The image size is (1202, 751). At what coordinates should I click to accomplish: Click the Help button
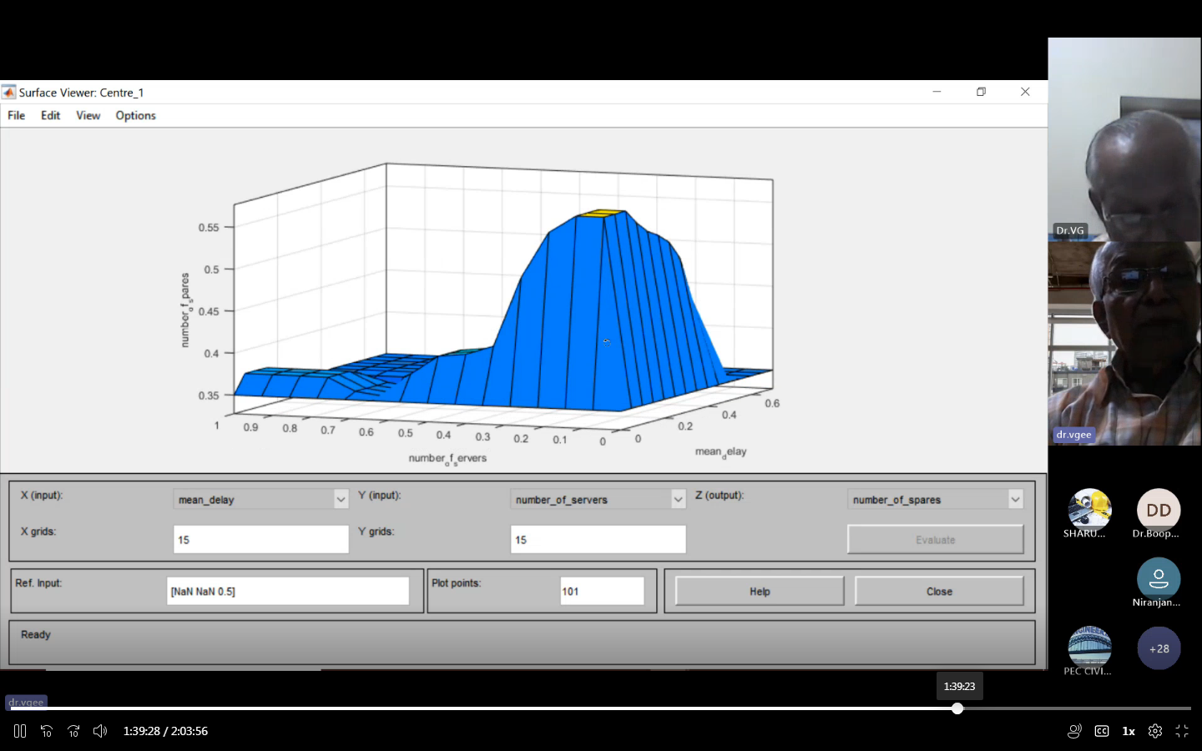(760, 592)
